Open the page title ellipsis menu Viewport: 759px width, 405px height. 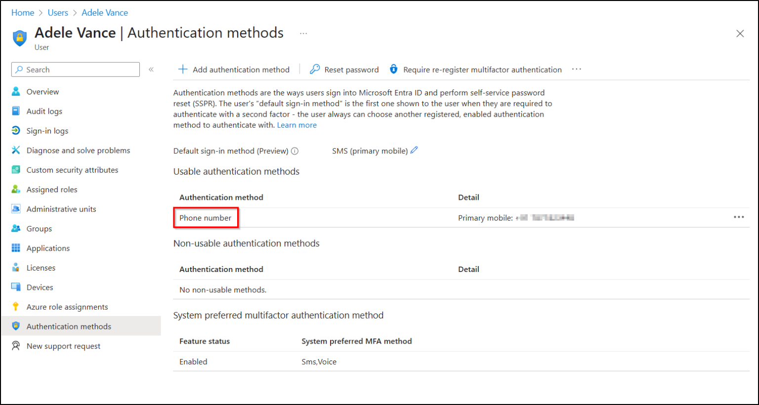pyautogui.click(x=303, y=33)
